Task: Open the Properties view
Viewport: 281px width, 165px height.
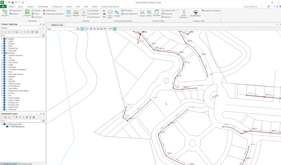Action: (x=167, y=14)
